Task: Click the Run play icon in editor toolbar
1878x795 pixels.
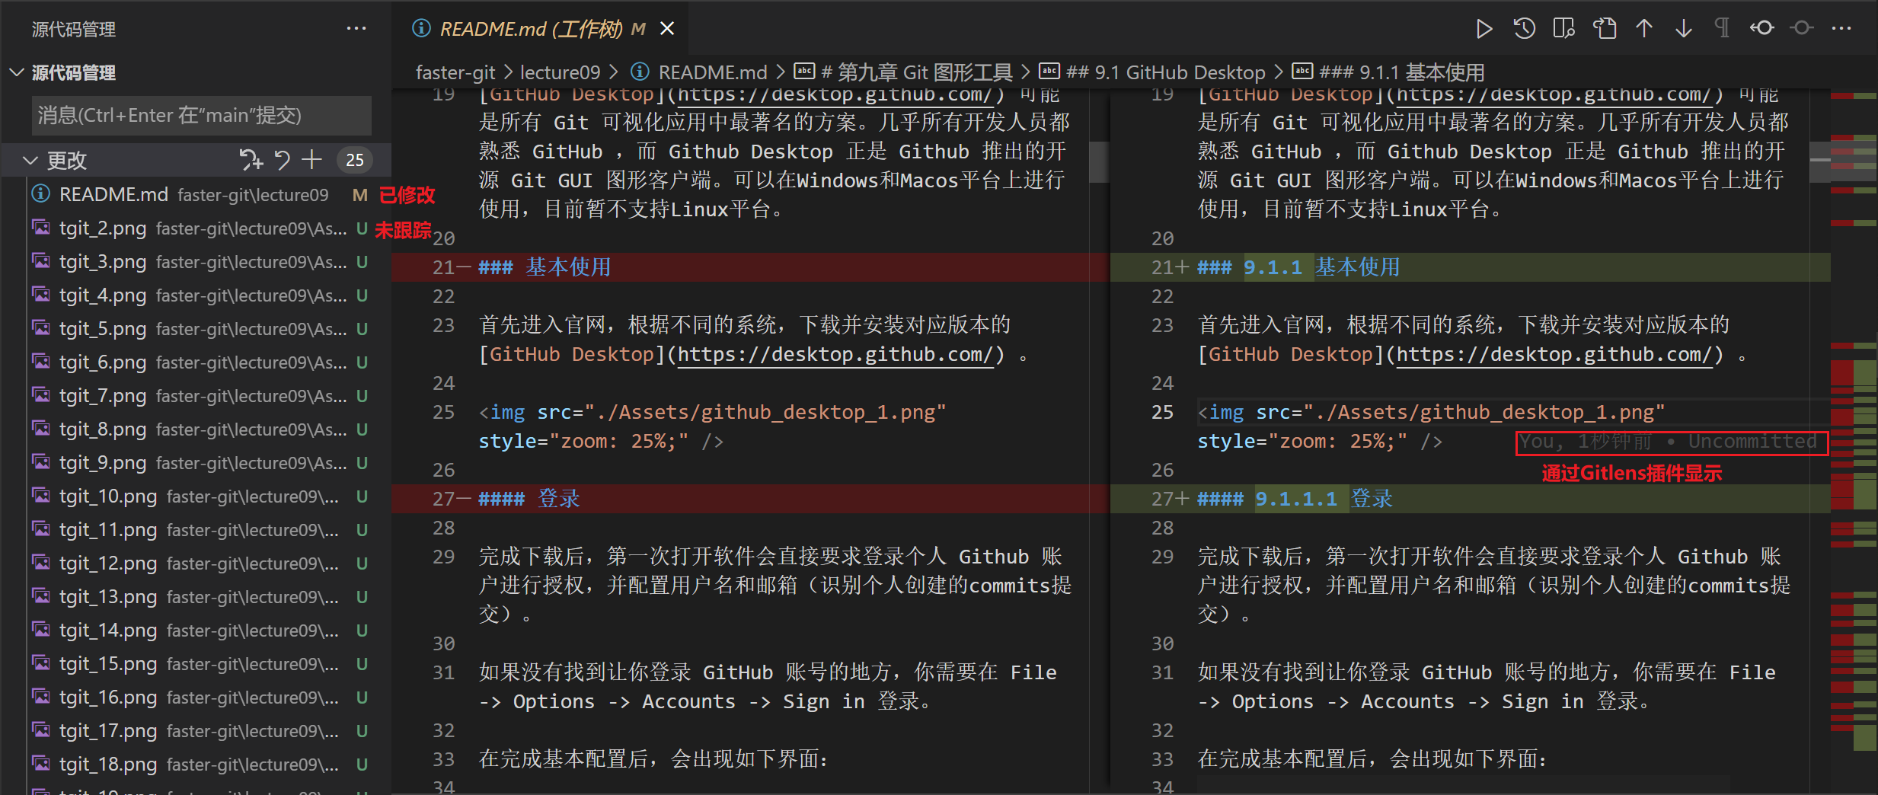Action: (x=1484, y=29)
